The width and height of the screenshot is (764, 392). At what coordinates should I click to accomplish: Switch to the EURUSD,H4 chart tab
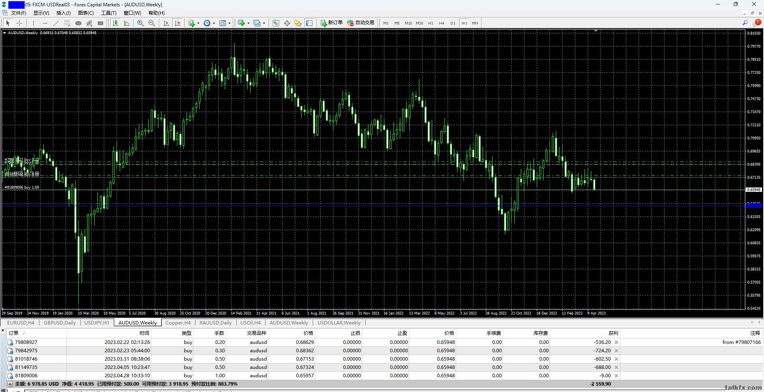point(21,322)
